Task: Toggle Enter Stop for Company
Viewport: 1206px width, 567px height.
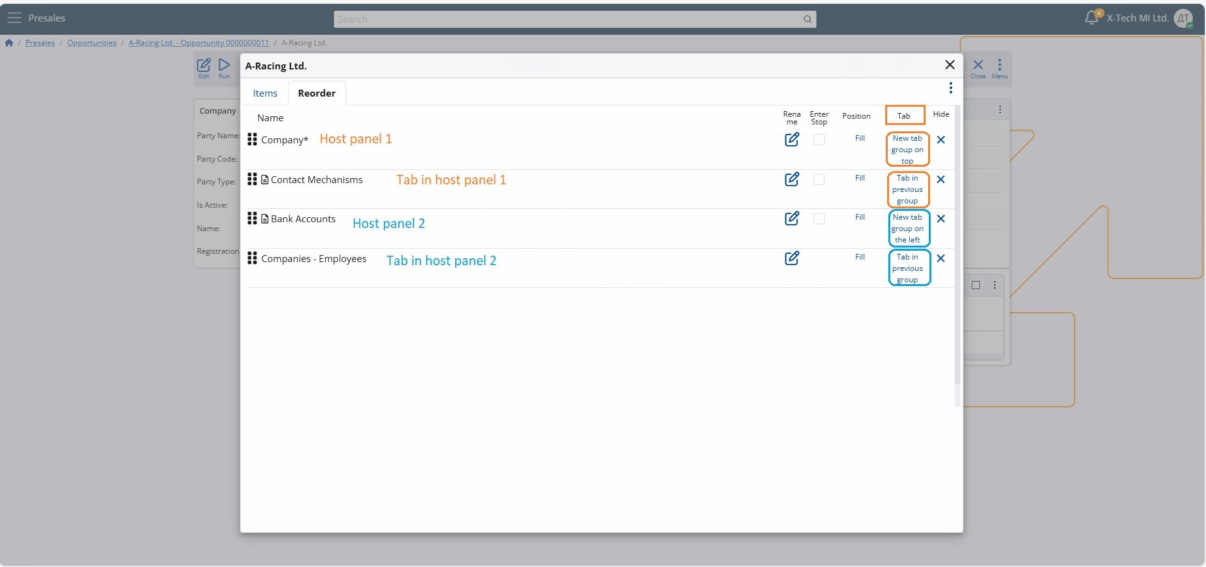Action: tap(819, 140)
